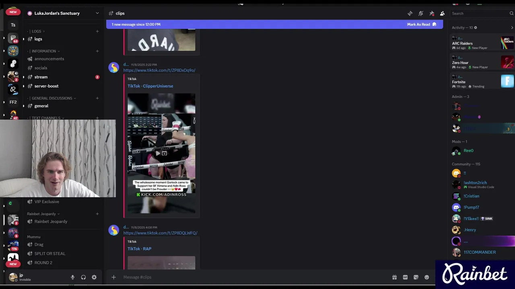Viewport: 515px width, 289px height.
Task: Play the ClipperUniverse TikTok video
Action: click(158, 153)
